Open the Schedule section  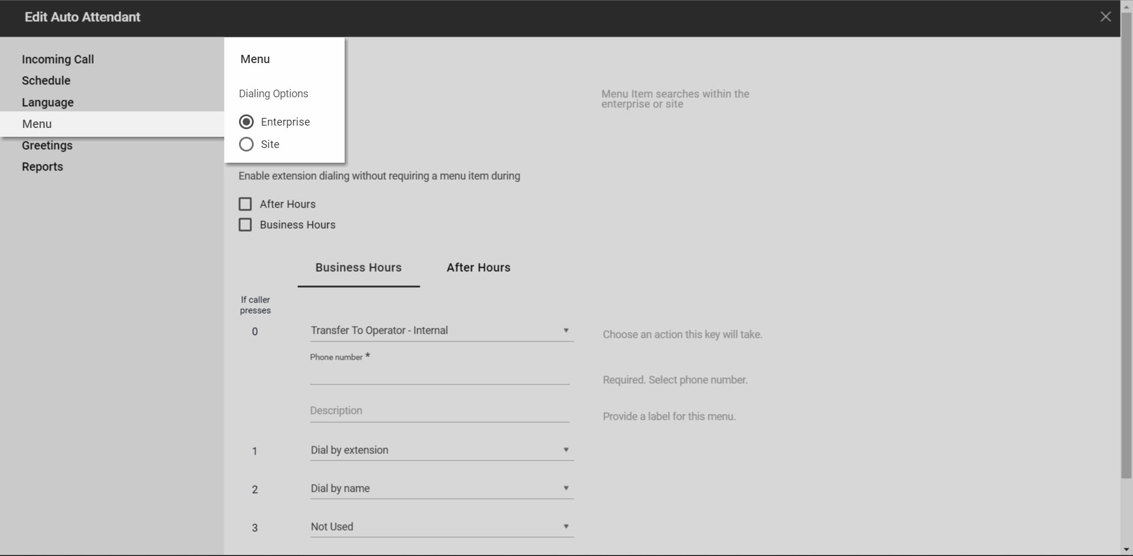[x=46, y=80]
